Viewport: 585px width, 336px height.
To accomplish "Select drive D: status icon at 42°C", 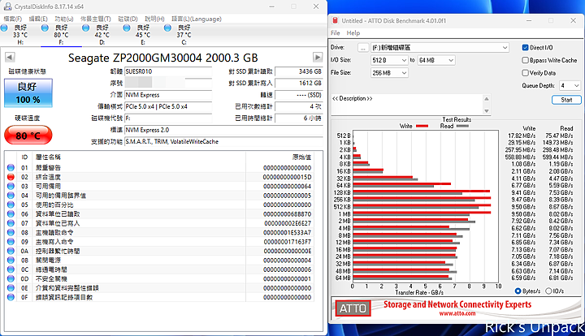I will pyautogui.click(x=86, y=28).
